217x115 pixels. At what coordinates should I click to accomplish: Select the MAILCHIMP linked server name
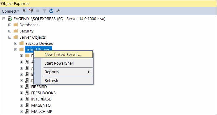[42, 111]
